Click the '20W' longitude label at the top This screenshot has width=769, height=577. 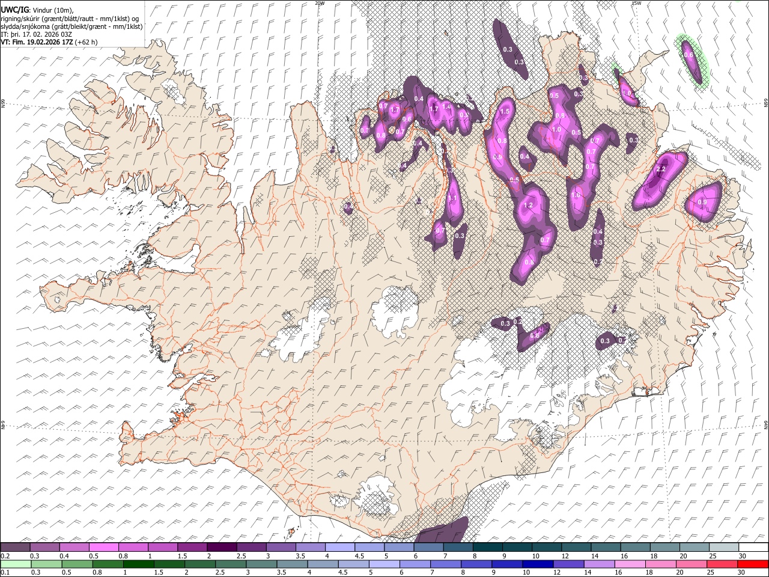tap(320, 3)
